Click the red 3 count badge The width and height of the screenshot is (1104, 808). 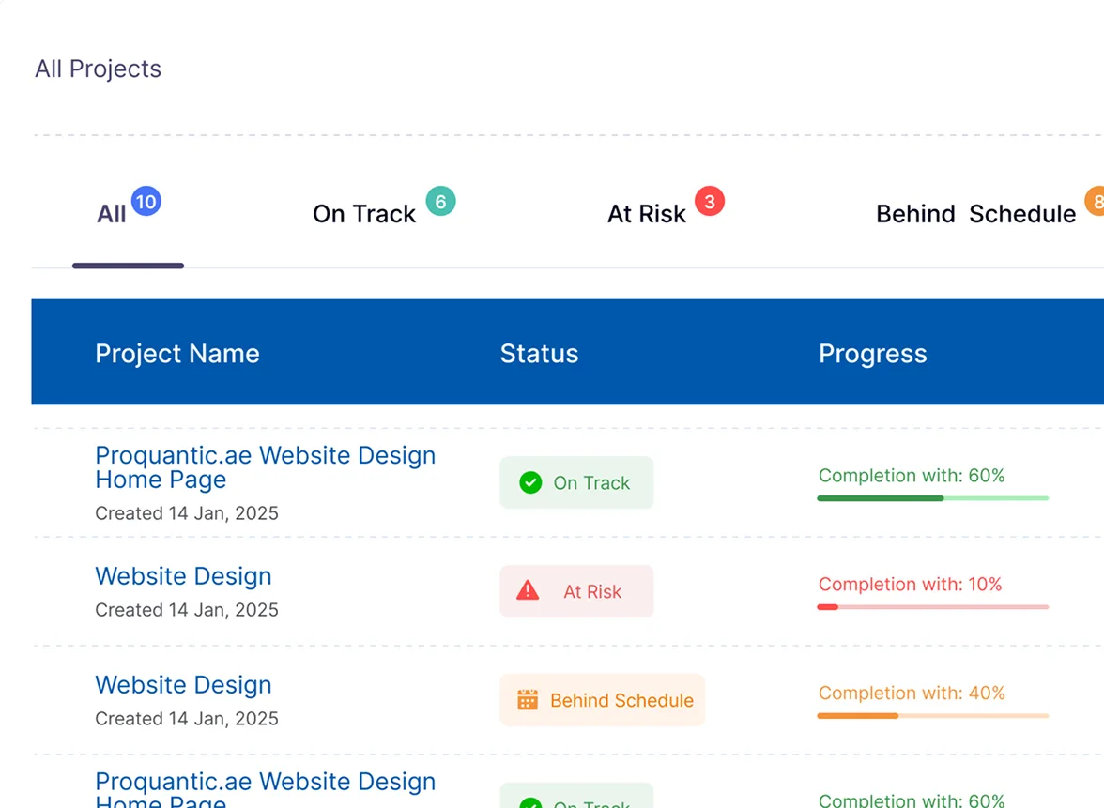point(710,202)
